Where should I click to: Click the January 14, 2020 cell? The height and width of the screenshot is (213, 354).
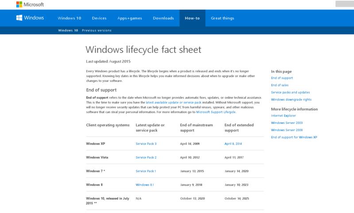point(236,171)
